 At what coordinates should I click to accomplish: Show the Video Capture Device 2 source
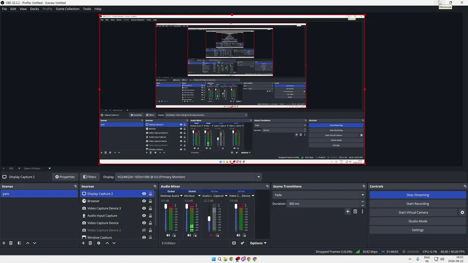(x=144, y=230)
